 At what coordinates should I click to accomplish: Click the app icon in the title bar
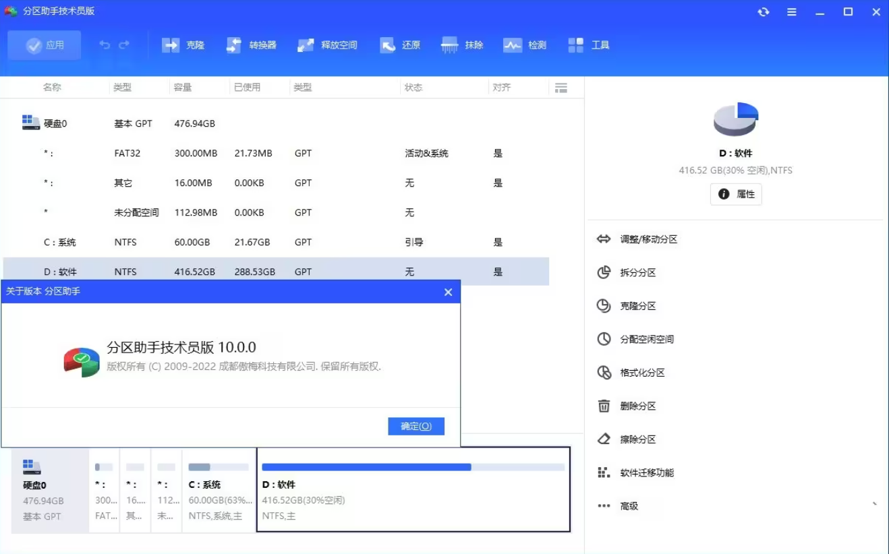(11, 11)
